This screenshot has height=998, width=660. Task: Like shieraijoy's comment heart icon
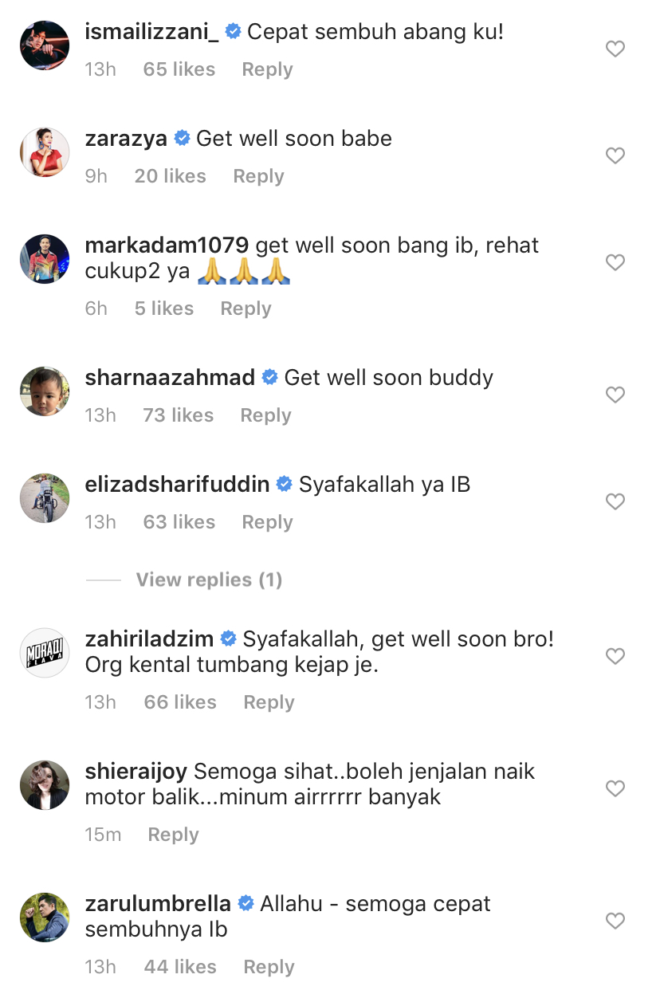click(x=615, y=789)
